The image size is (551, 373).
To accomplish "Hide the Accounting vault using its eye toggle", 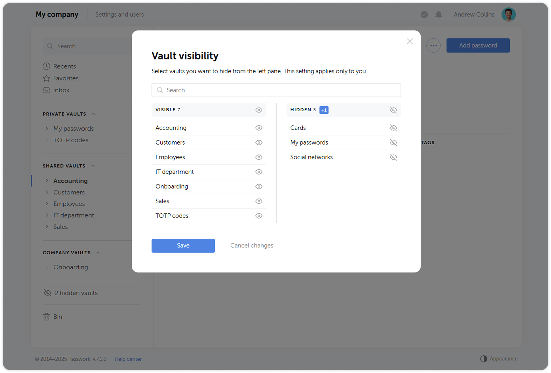I will click(259, 128).
